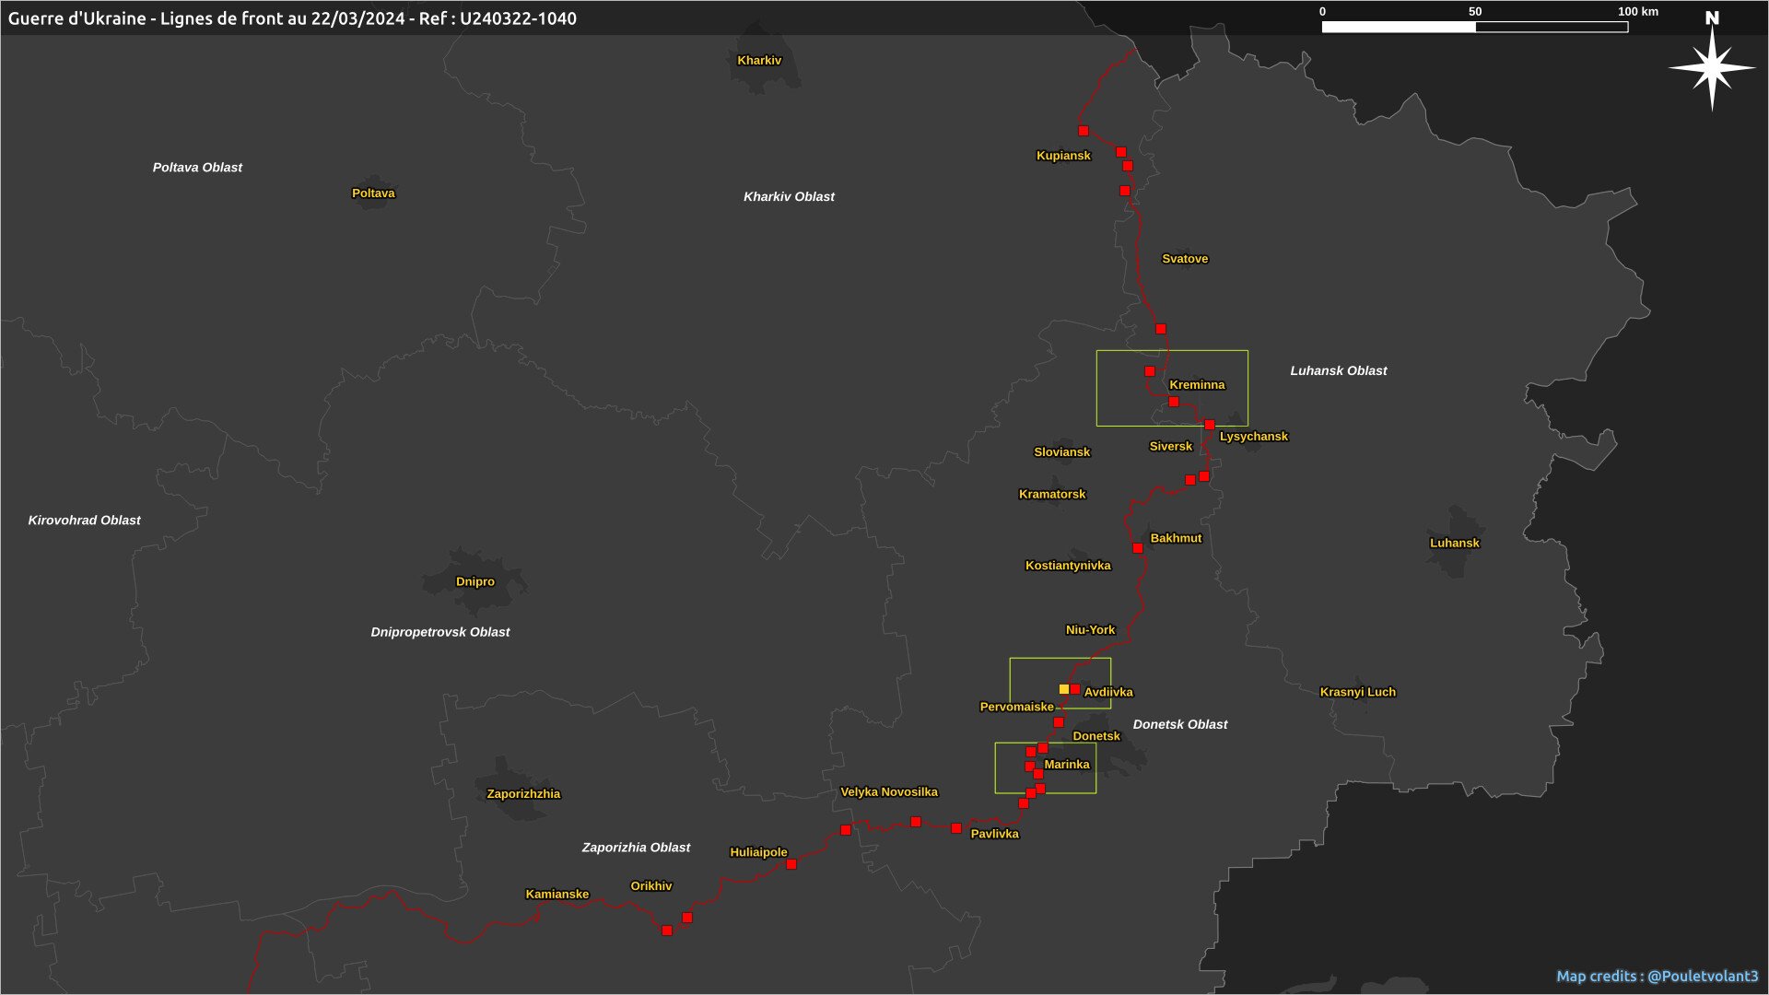Click the Kramatorsk label
The image size is (1769, 995).
[x=1052, y=495]
